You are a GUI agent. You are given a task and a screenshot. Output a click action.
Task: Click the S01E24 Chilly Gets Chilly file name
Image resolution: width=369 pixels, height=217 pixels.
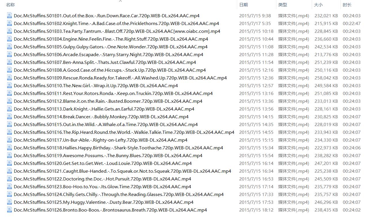(x=119, y=194)
